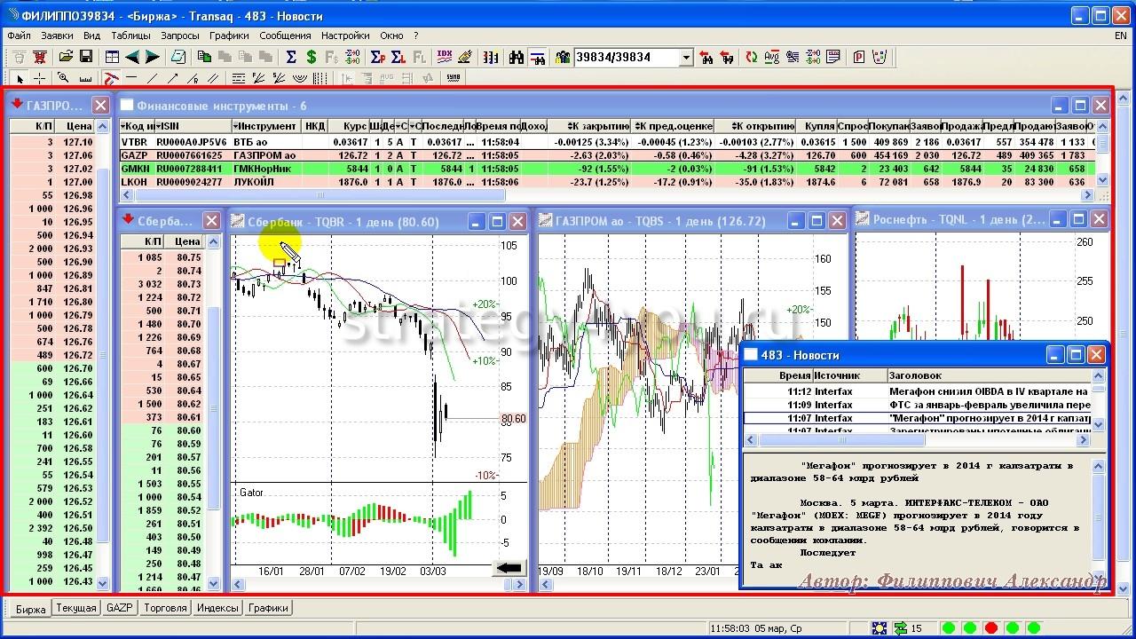Expand the Инструмент column filter arrow

[x=237, y=126]
